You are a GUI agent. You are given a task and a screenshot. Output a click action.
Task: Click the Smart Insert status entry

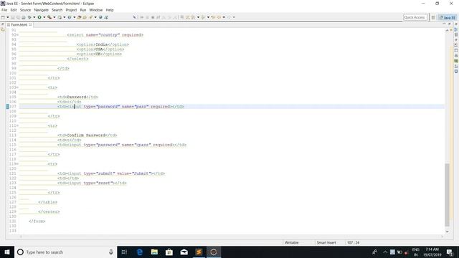coord(326,242)
